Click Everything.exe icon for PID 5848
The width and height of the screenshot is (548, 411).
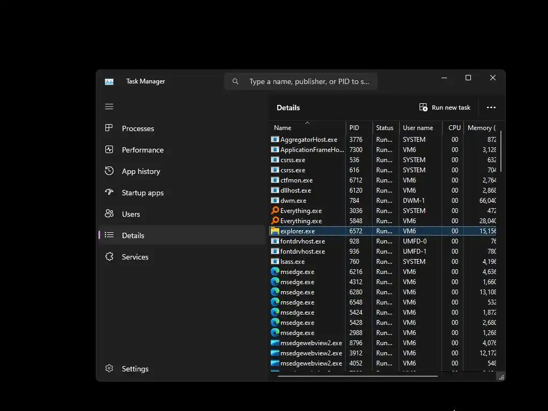click(x=275, y=220)
